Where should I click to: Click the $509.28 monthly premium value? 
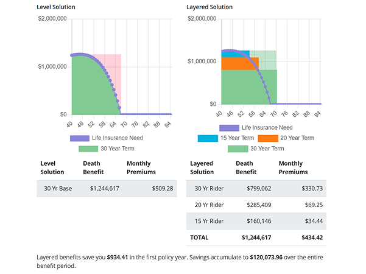(x=161, y=188)
